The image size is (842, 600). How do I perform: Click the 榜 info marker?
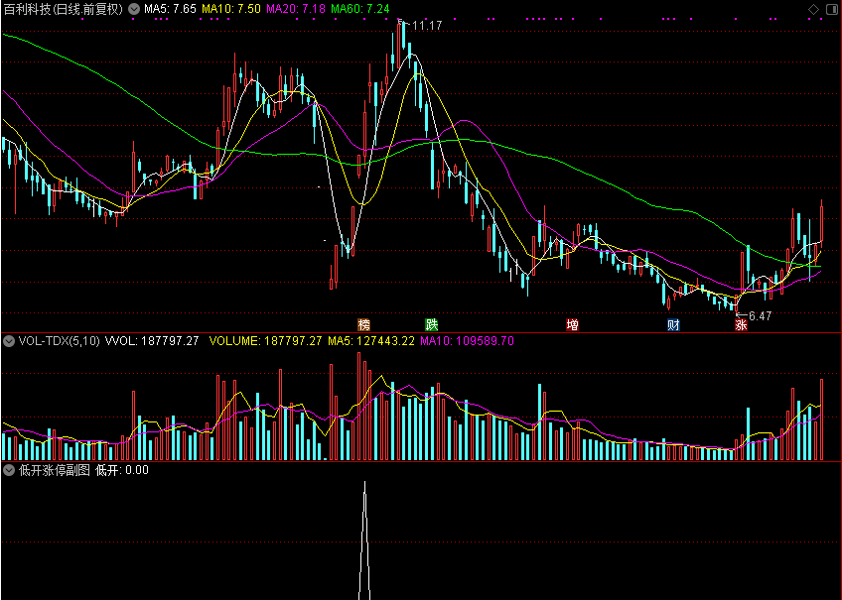(x=364, y=325)
